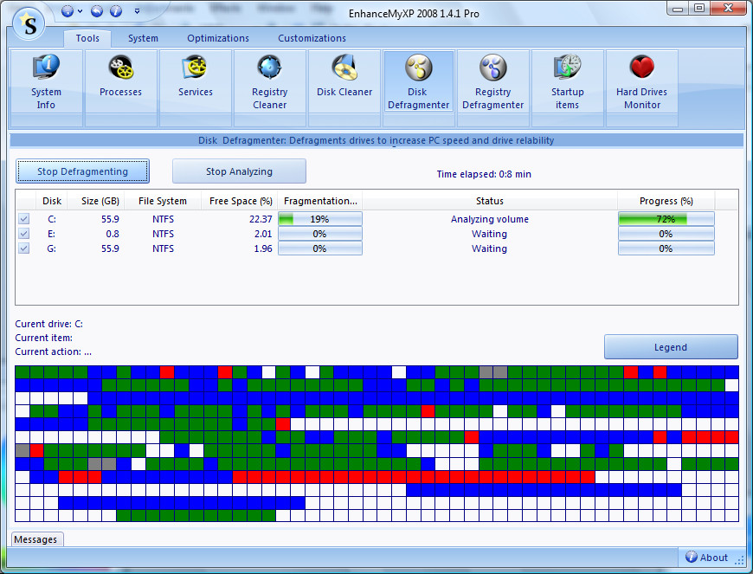Click the E: progress 0% bar
The image size is (753, 574).
point(666,234)
